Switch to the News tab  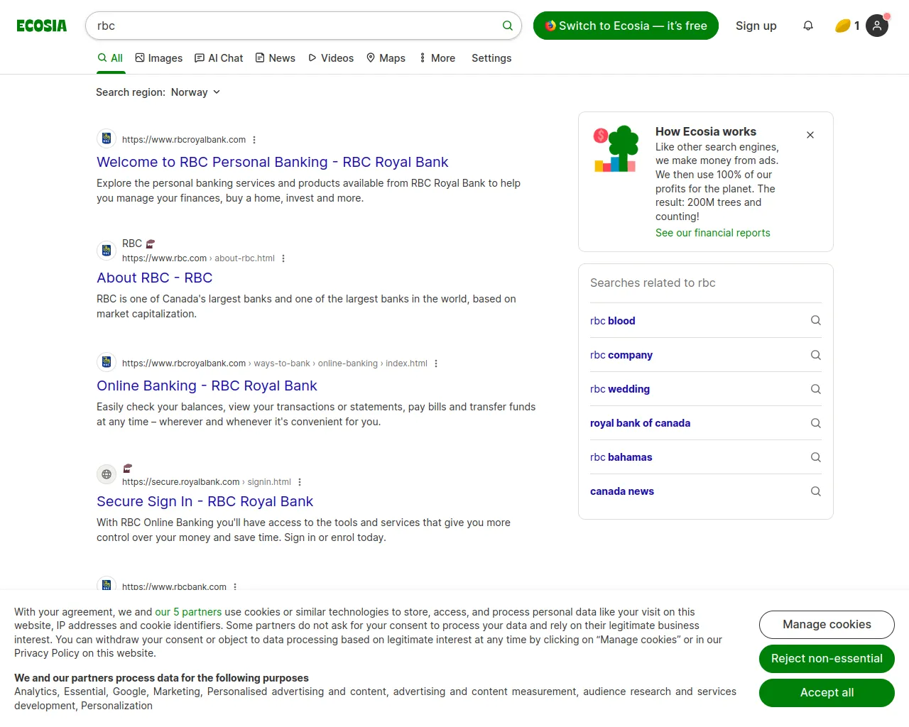(275, 58)
